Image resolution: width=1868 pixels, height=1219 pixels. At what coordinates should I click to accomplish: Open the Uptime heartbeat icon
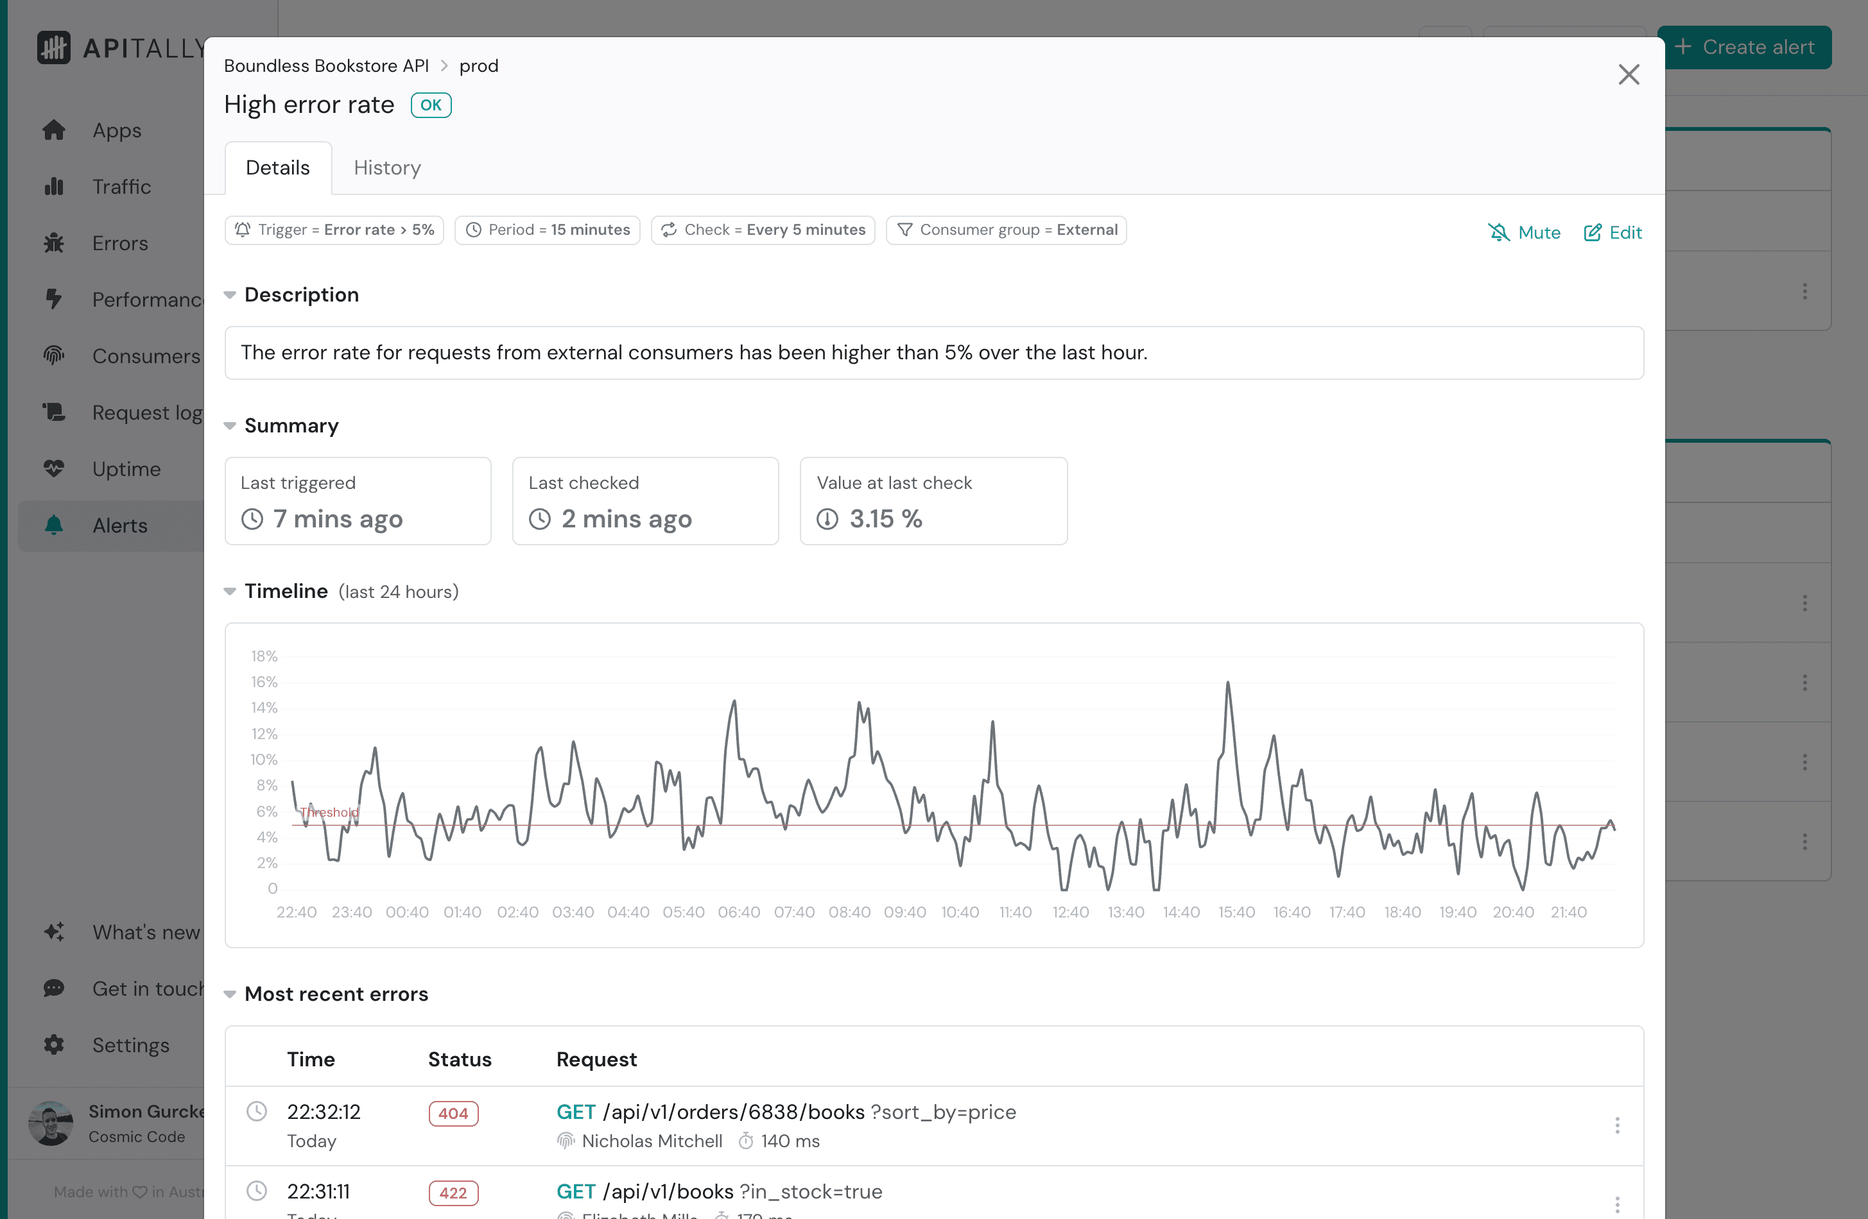(x=53, y=469)
